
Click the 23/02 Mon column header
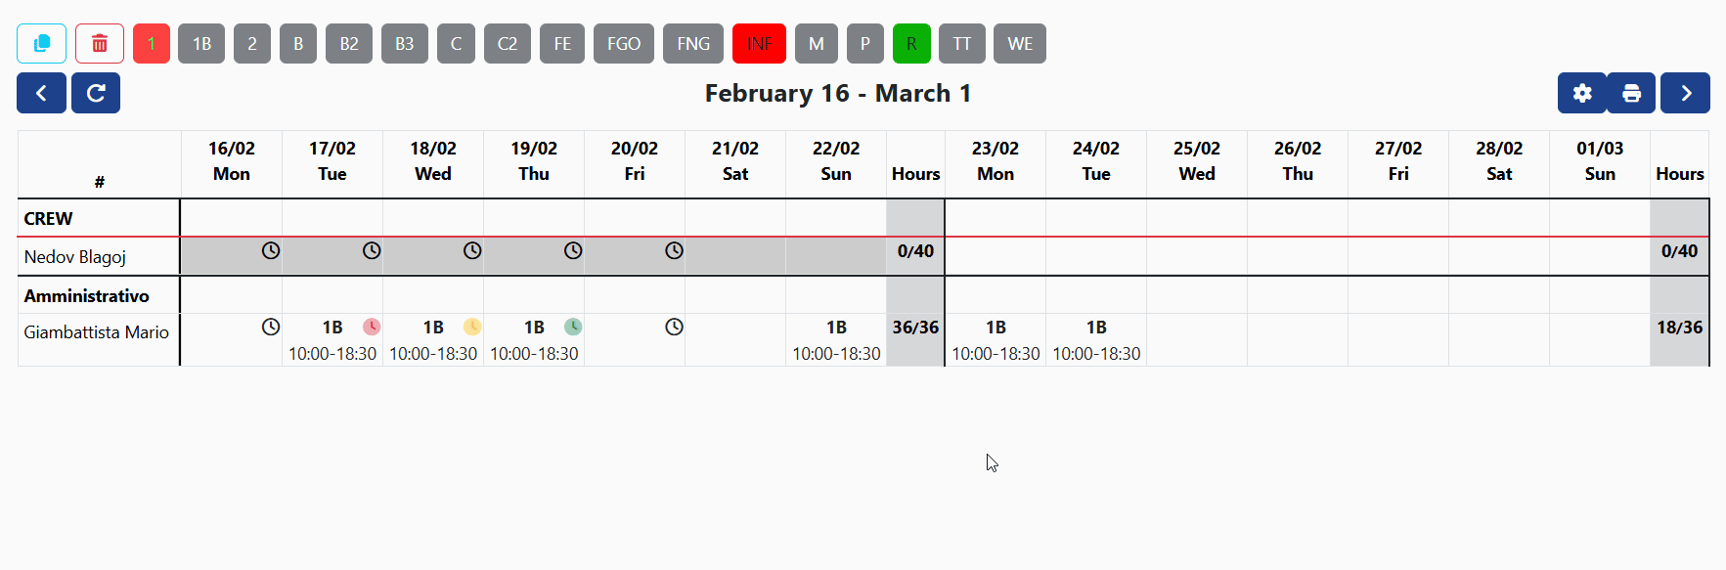tap(995, 161)
